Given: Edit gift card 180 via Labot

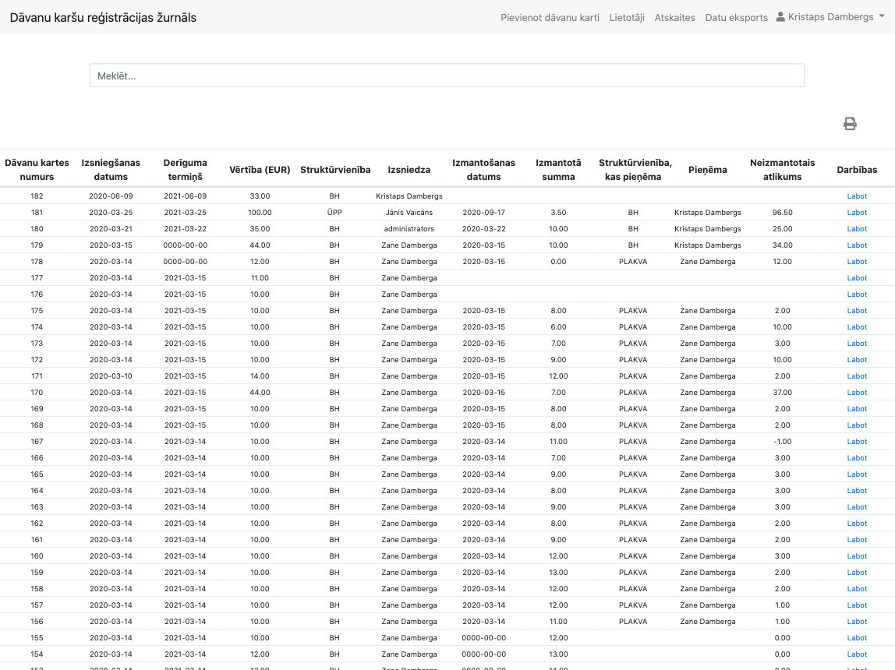Looking at the screenshot, I should click(857, 228).
